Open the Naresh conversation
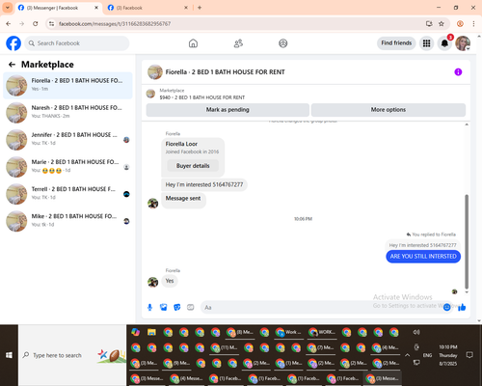The image size is (482, 386). [67, 113]
